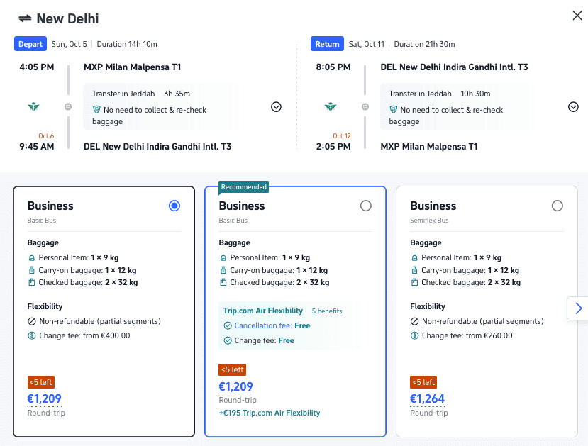Click the baggage shield icon in the return transfer
The height and width of the screenshot is (446, 588).
tap(394, 110)
